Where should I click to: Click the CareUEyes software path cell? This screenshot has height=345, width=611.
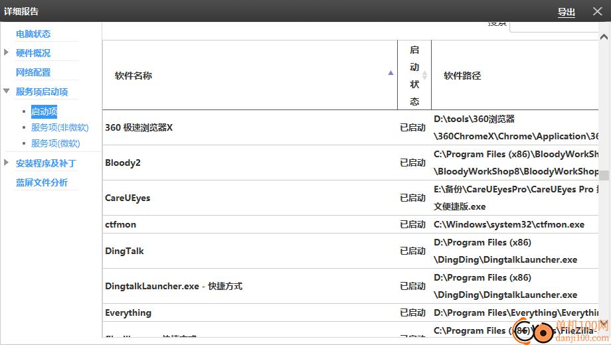coord(516,198)
